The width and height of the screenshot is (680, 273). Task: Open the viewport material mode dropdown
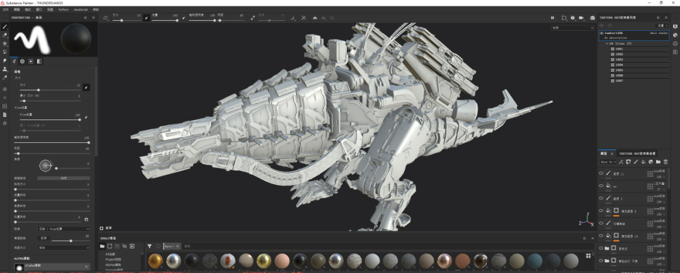pyautogui.click(x=572, y=28)
